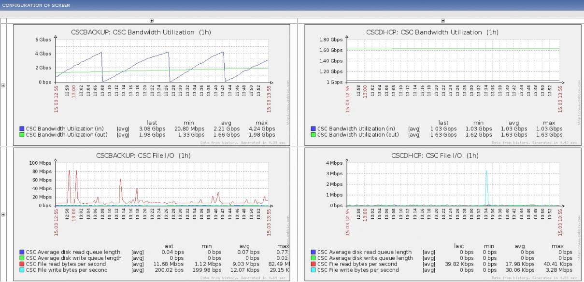The height and width of the screenshot is (282, 584).
Task: Click CSCDHCP's green disk write queue swatch
Action: (313, 258)
